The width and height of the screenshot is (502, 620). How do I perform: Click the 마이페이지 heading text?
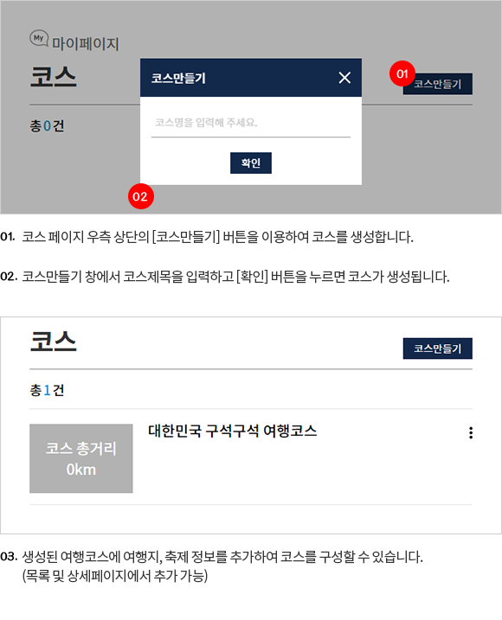tap(86, 43)
